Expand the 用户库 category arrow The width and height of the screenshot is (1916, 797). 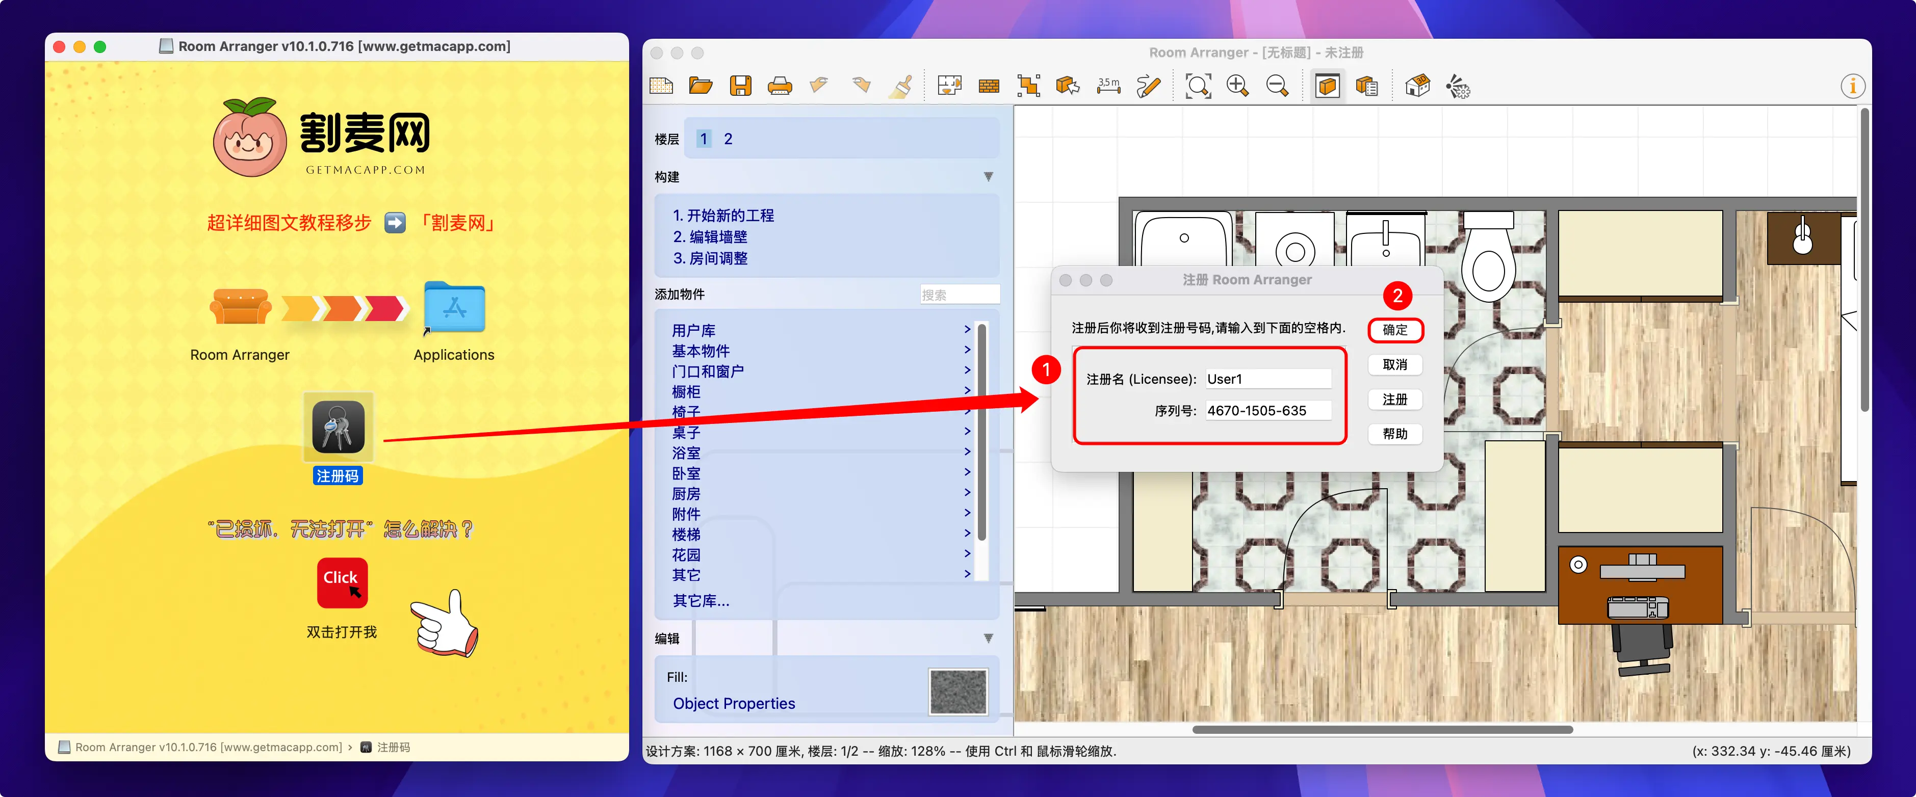(967, 329)
